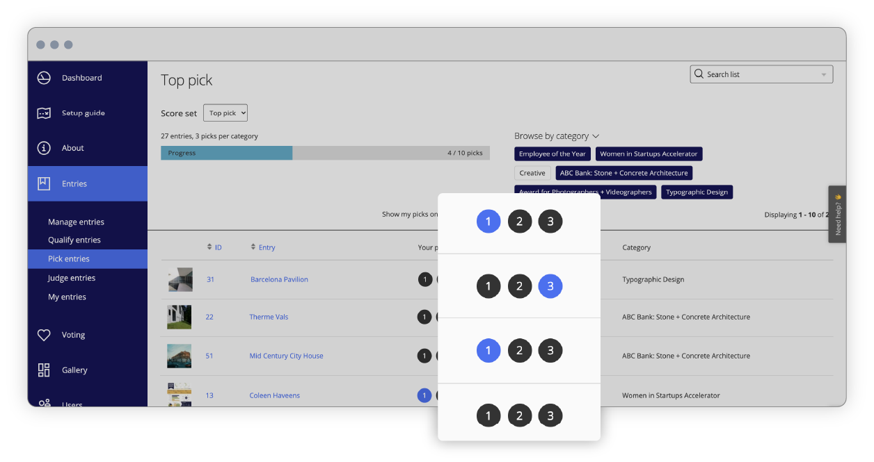Select the Voting heart icon
Screen dimensions: 874x462
tap(42, 334)
